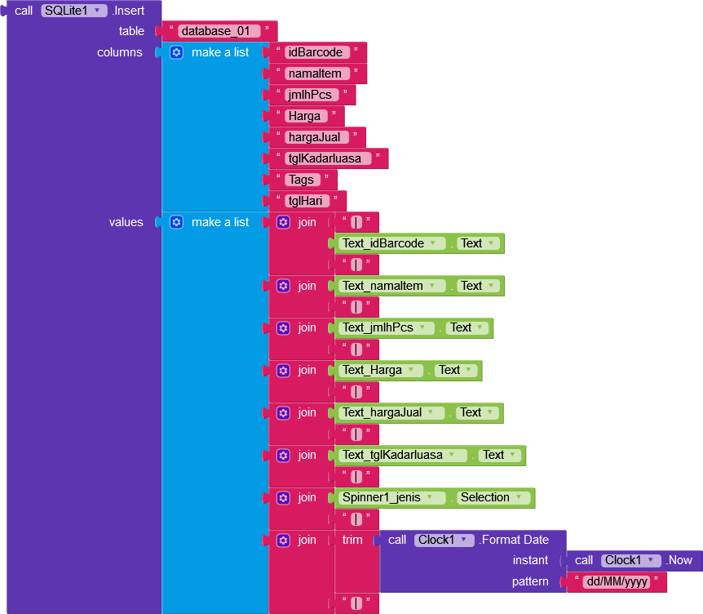The image size is (703, 614).
Task: Edit the namaItem column text
Action: (x=317, y=73)
